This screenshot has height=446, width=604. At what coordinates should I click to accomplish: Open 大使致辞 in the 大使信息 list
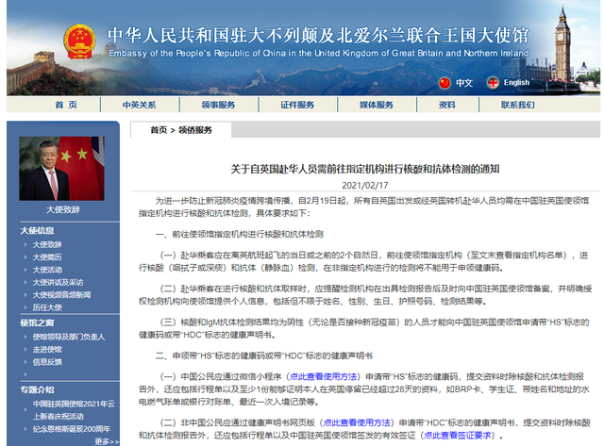coord(47,245)
